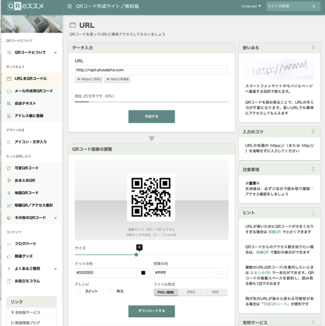Enable the 丸ドット checkbox
Image resolution: width=325 pixels, height=326 pixels.
79,291
